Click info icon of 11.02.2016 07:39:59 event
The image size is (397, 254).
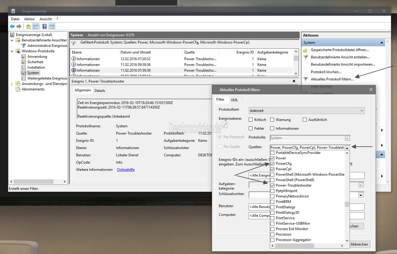[x=73, y=70]
